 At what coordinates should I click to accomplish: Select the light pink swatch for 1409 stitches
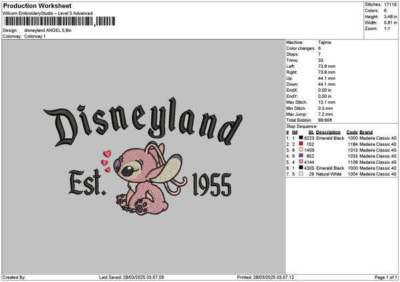[301, 150]
